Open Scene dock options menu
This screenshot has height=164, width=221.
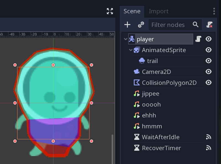click(x=214, y=11)
